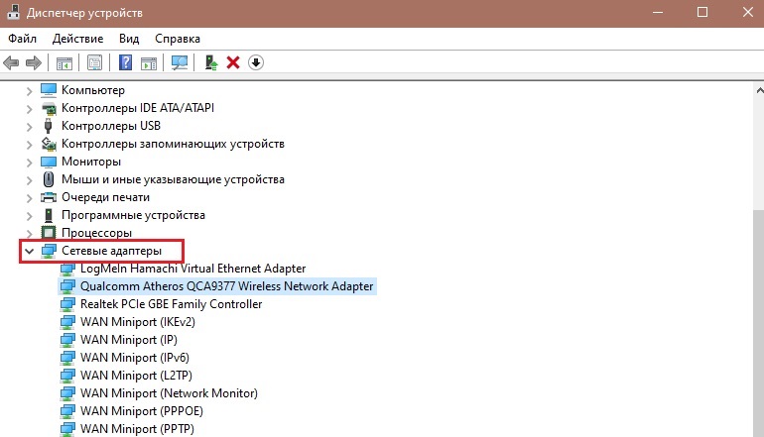Expand the Мониторы category
This screenshot has width=764, height=437.
28,162
